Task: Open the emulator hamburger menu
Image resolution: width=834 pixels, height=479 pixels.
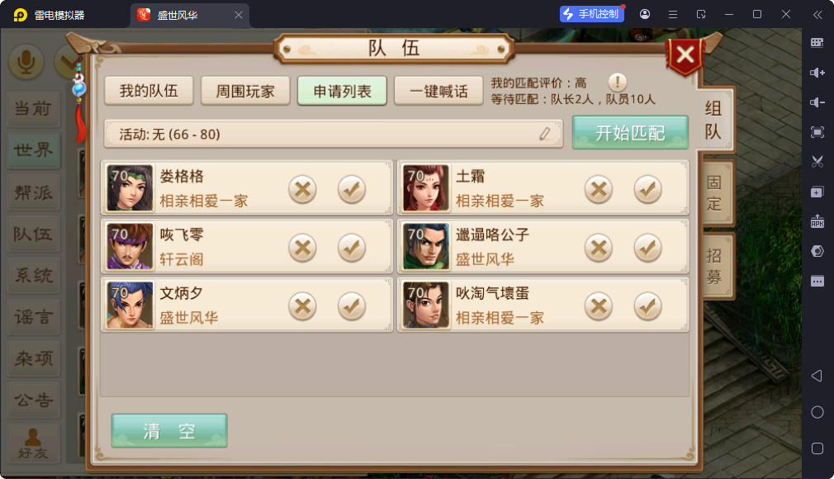Action: tap(673, 15)
